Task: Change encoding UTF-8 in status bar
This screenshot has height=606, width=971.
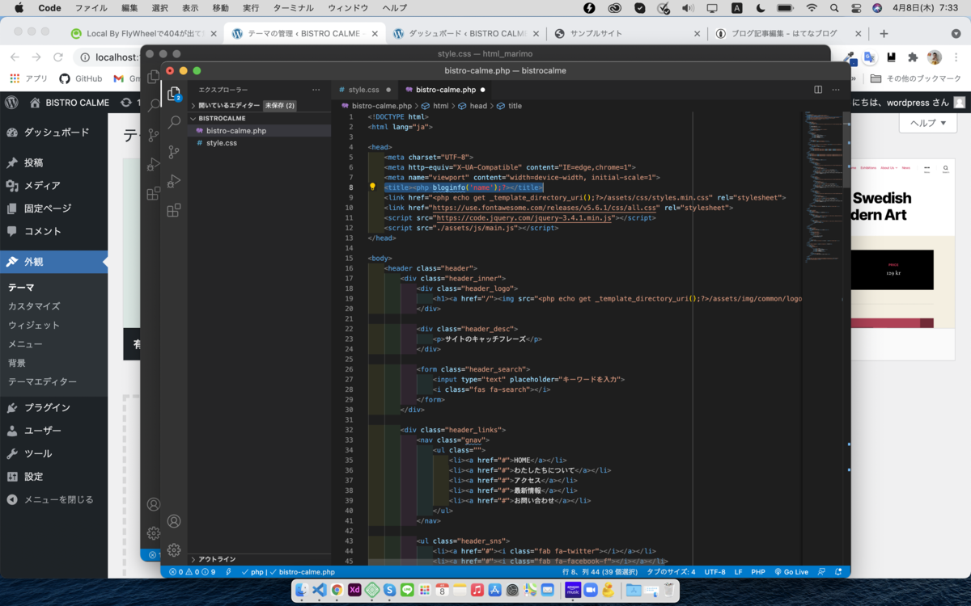Action: tap(714, 571)
